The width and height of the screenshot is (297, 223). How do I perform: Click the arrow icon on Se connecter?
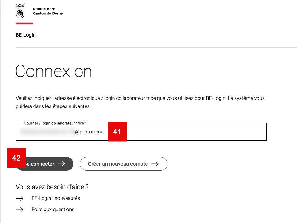61,163
